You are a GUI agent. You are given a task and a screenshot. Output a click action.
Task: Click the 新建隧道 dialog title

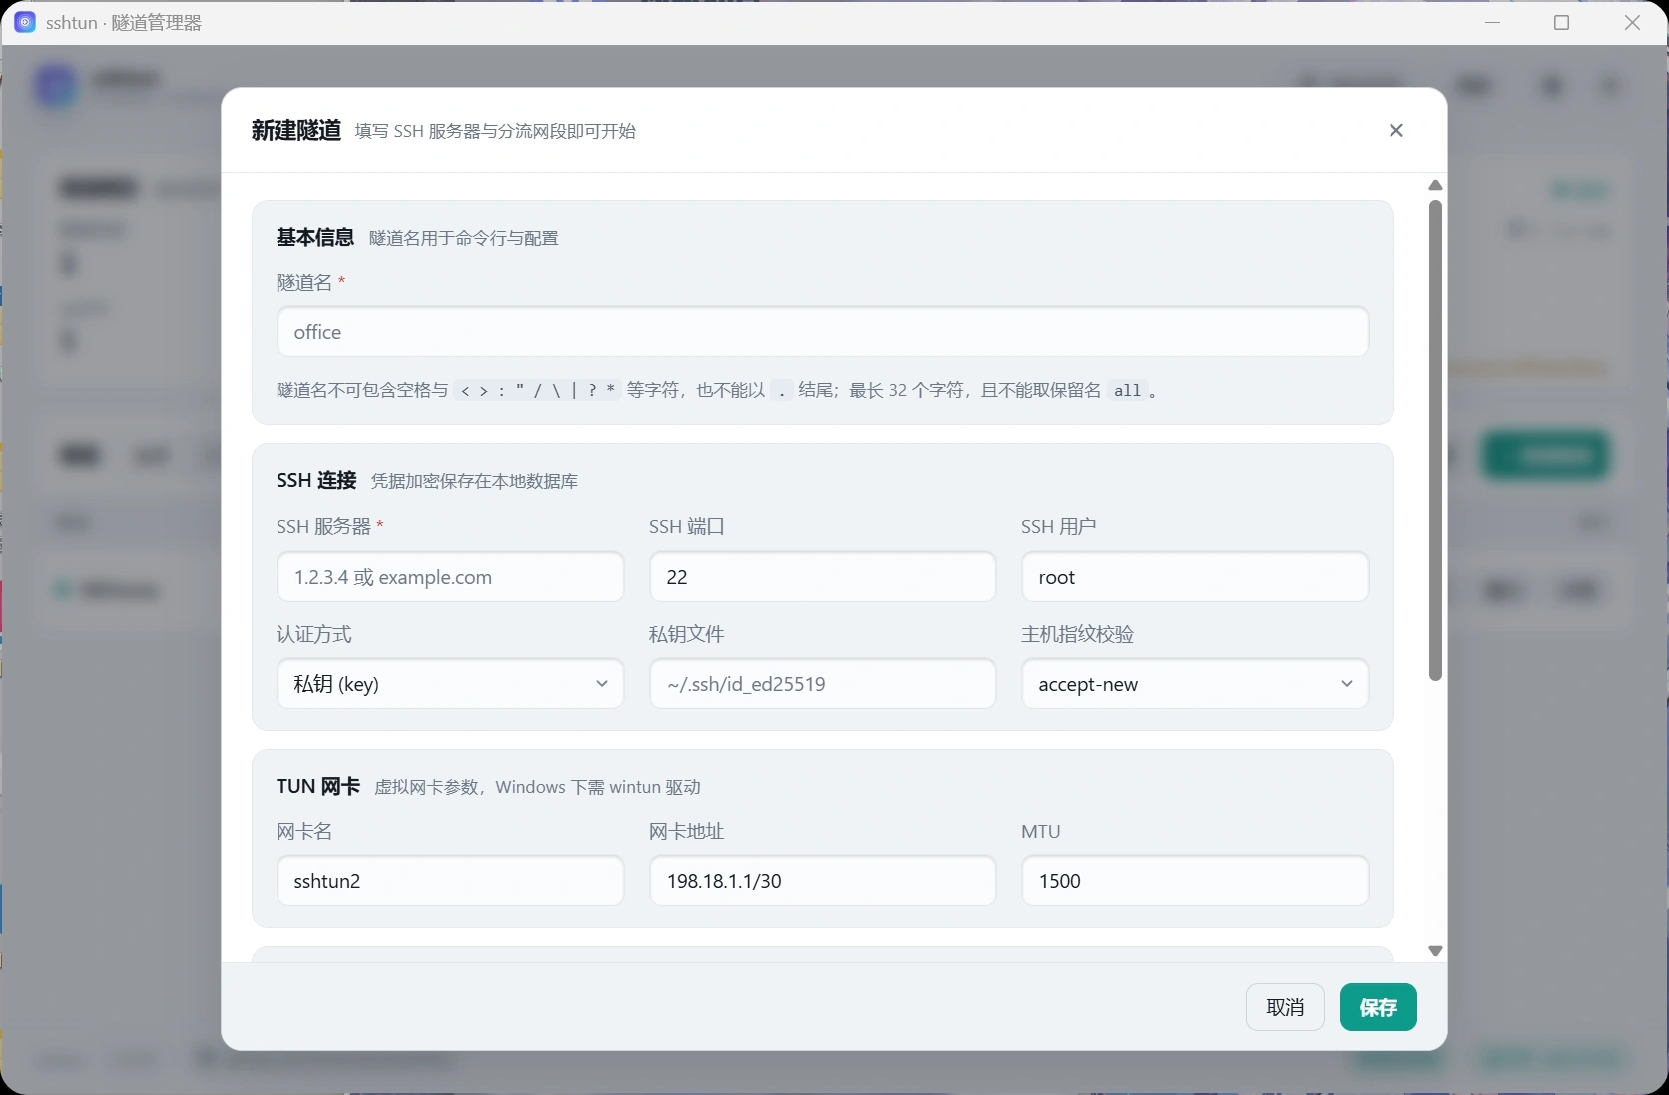tap(296, 130)
